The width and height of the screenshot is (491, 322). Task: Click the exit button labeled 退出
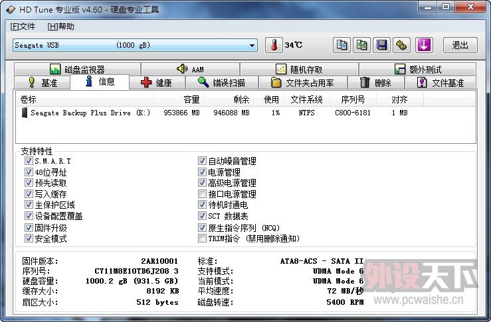point(460,45)
